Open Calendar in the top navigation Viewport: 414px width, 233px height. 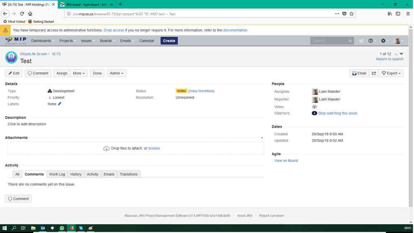[147, 41]
